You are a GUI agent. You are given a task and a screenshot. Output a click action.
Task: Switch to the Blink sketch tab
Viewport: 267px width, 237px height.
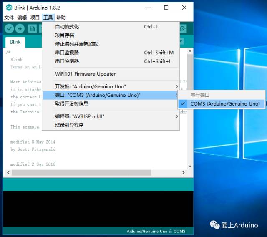coord(15,42)
